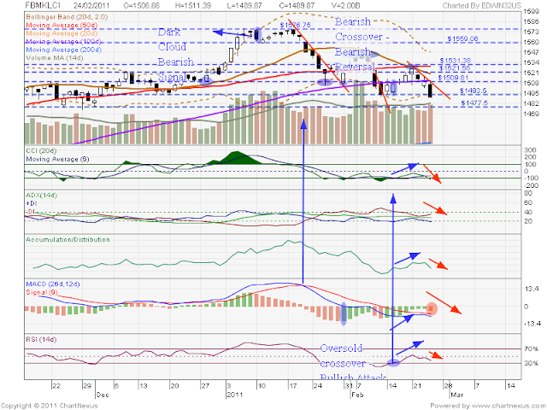Viewport: 547px width, 410px height.
Task: Click the open value O=1506.66
Action: [x=142, y=6]
